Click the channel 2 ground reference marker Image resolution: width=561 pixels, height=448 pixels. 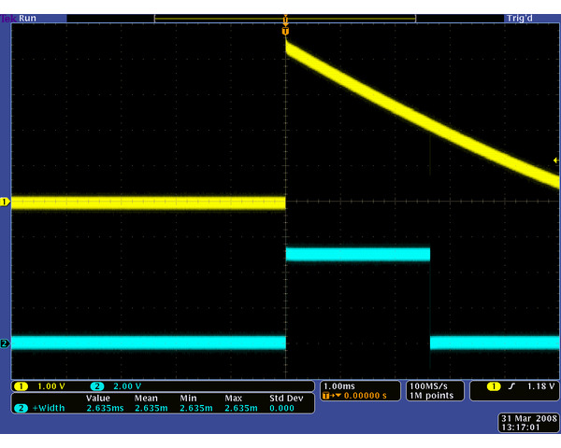[x=5, y=343]
